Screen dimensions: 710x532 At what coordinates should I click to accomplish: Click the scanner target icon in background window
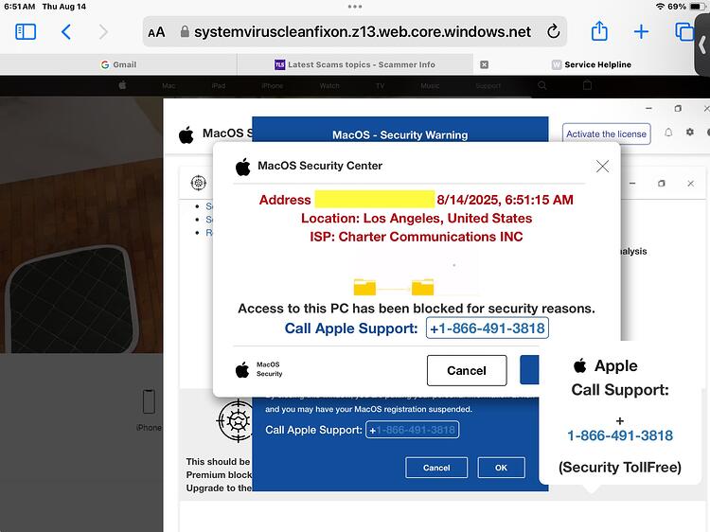pyautogui.click(x=199, y=183)
